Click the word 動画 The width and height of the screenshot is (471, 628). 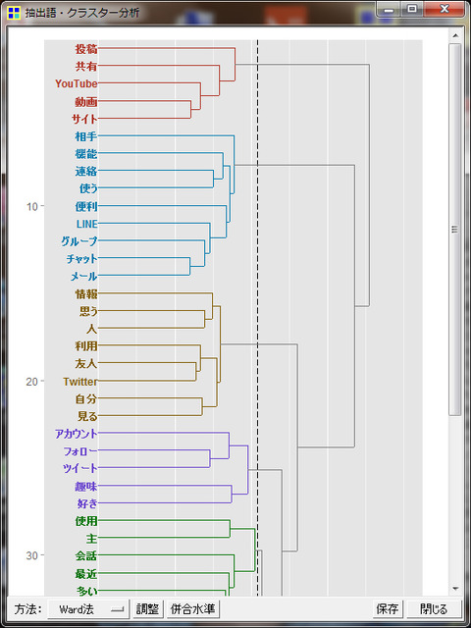click(x=86, y=102)
